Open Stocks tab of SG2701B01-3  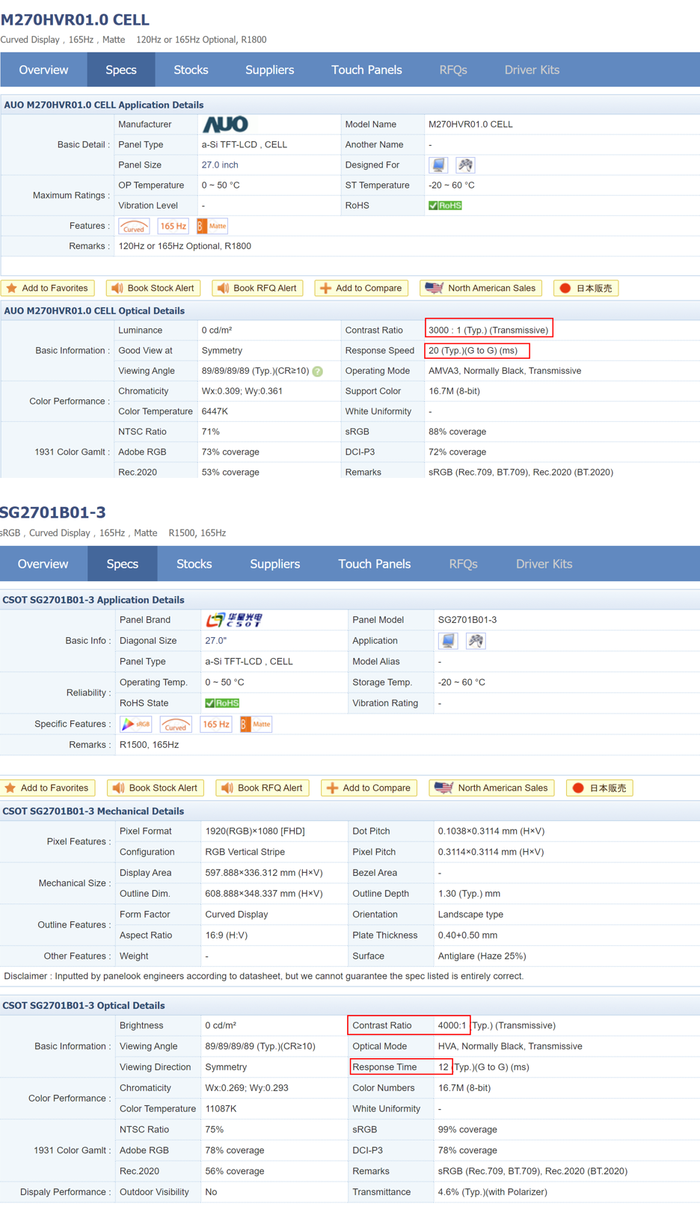click(194, 564)
